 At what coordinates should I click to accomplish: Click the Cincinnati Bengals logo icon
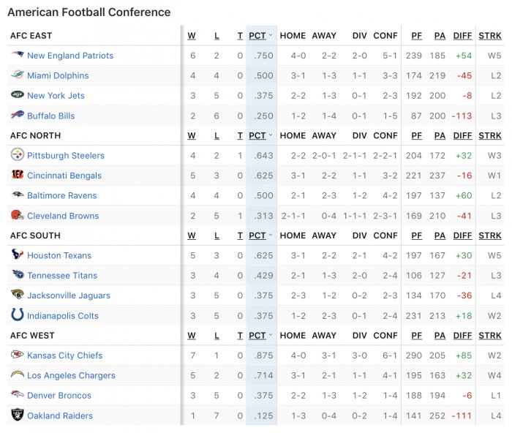18,174
